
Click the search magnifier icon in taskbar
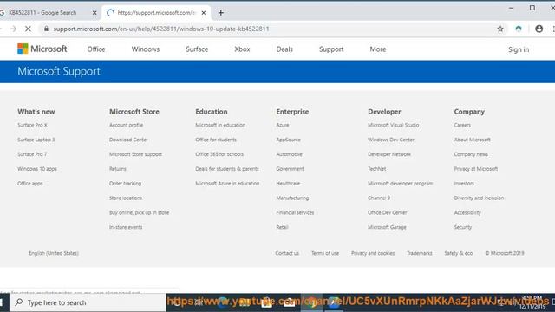tap(19, 302)
